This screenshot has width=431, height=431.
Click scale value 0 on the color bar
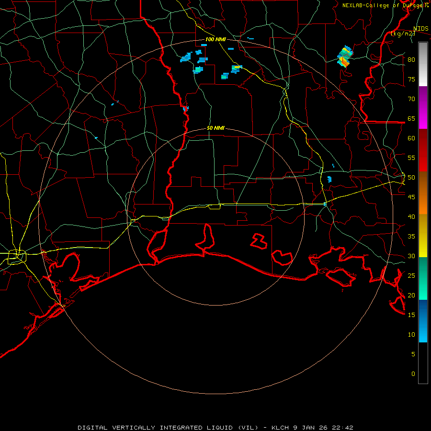pyautogui.click(x=413, y=374)
